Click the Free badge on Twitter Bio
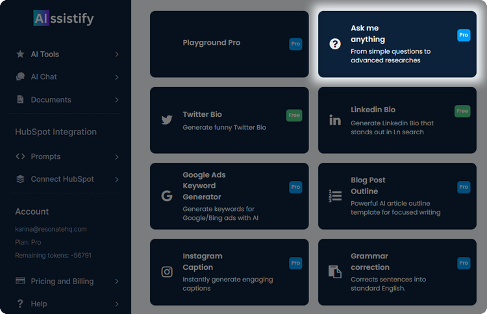This screenshot has width=487, height=314. tap(294, 115)
